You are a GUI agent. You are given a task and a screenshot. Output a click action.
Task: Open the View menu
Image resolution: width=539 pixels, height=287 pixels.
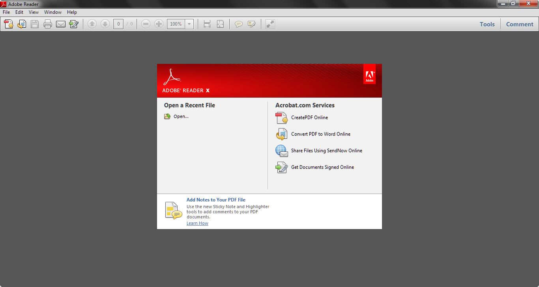point(34,12)
